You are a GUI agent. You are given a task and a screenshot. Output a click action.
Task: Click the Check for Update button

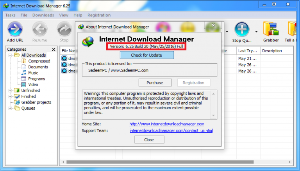(147, 55)
